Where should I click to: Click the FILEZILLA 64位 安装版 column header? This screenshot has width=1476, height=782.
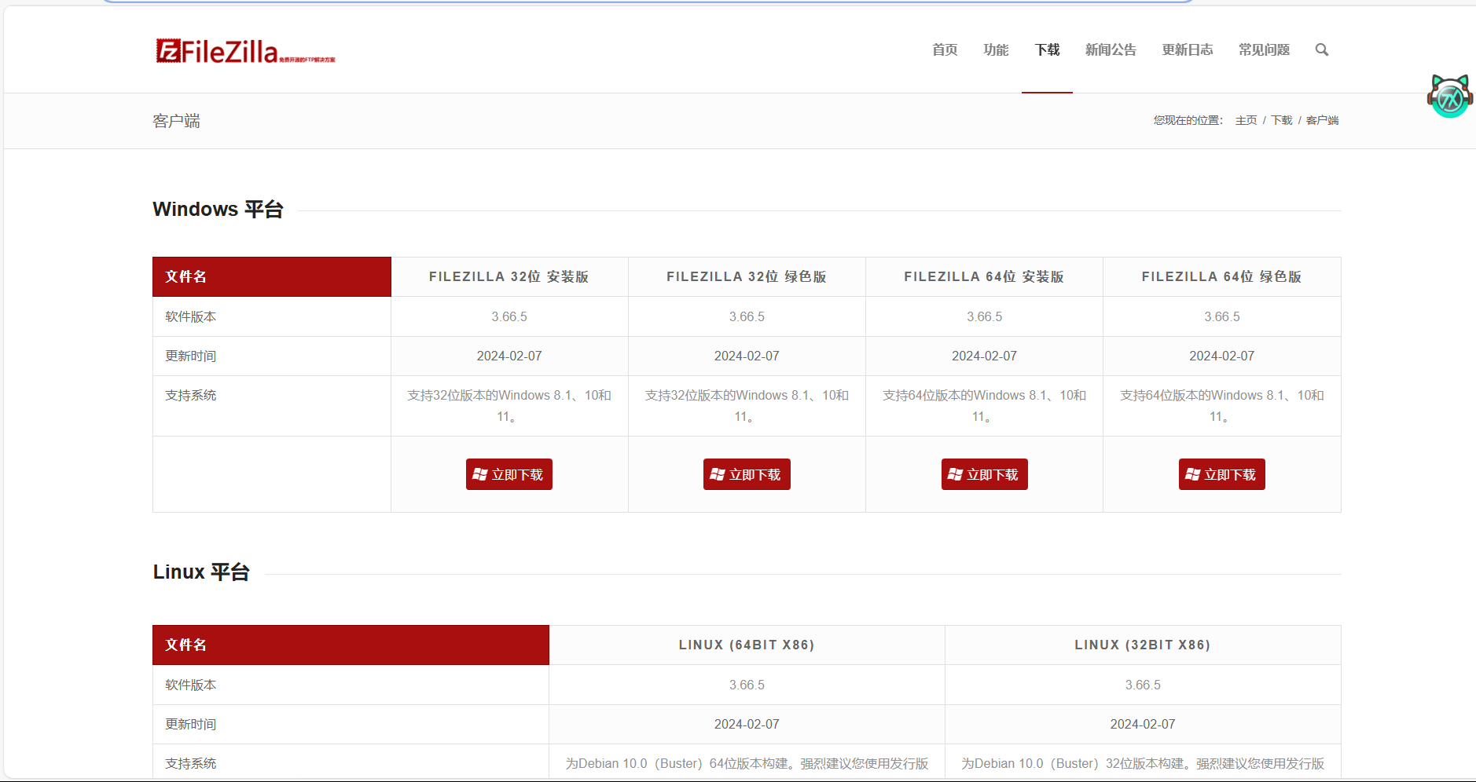(984, 276)
